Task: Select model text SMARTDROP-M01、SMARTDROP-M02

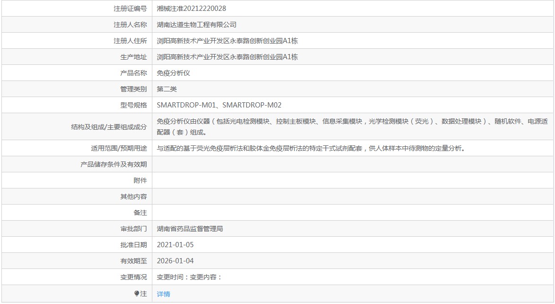Action: (x=219, y=105)
